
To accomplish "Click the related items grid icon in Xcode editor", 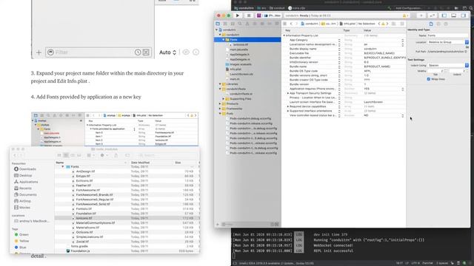I will [284, 24].
